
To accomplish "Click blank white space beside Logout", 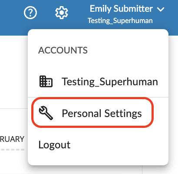I will pyautogui.click(x=119, y=145).
